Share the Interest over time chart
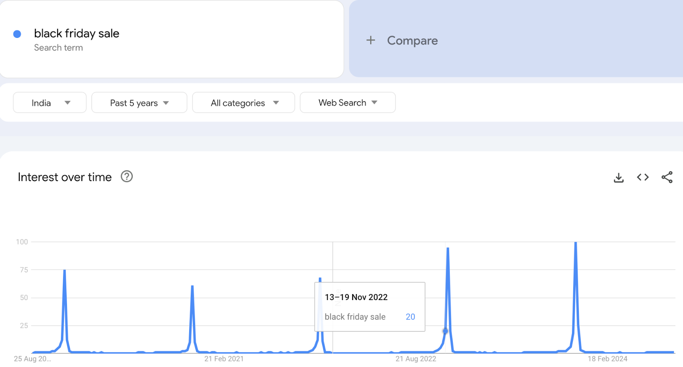This screenshot has height=367, width=683. pyautogui.click(x=667, y=177)
